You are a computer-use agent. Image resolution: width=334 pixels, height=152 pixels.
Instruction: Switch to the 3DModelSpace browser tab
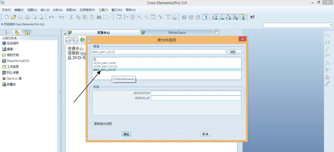177,33
